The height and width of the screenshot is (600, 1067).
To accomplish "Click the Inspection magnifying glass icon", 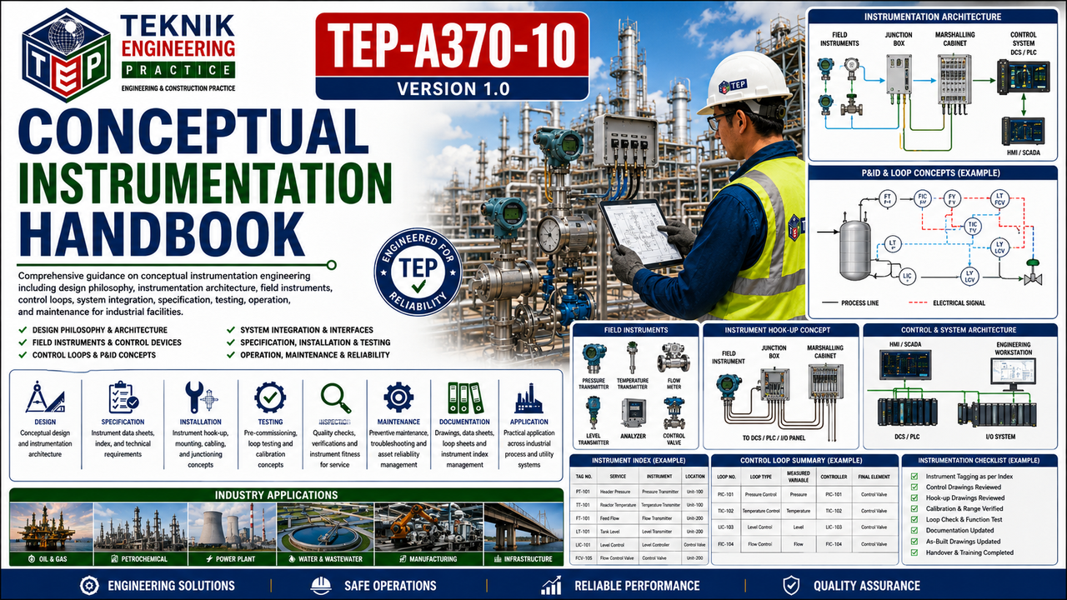I will [x=334, y=397].
